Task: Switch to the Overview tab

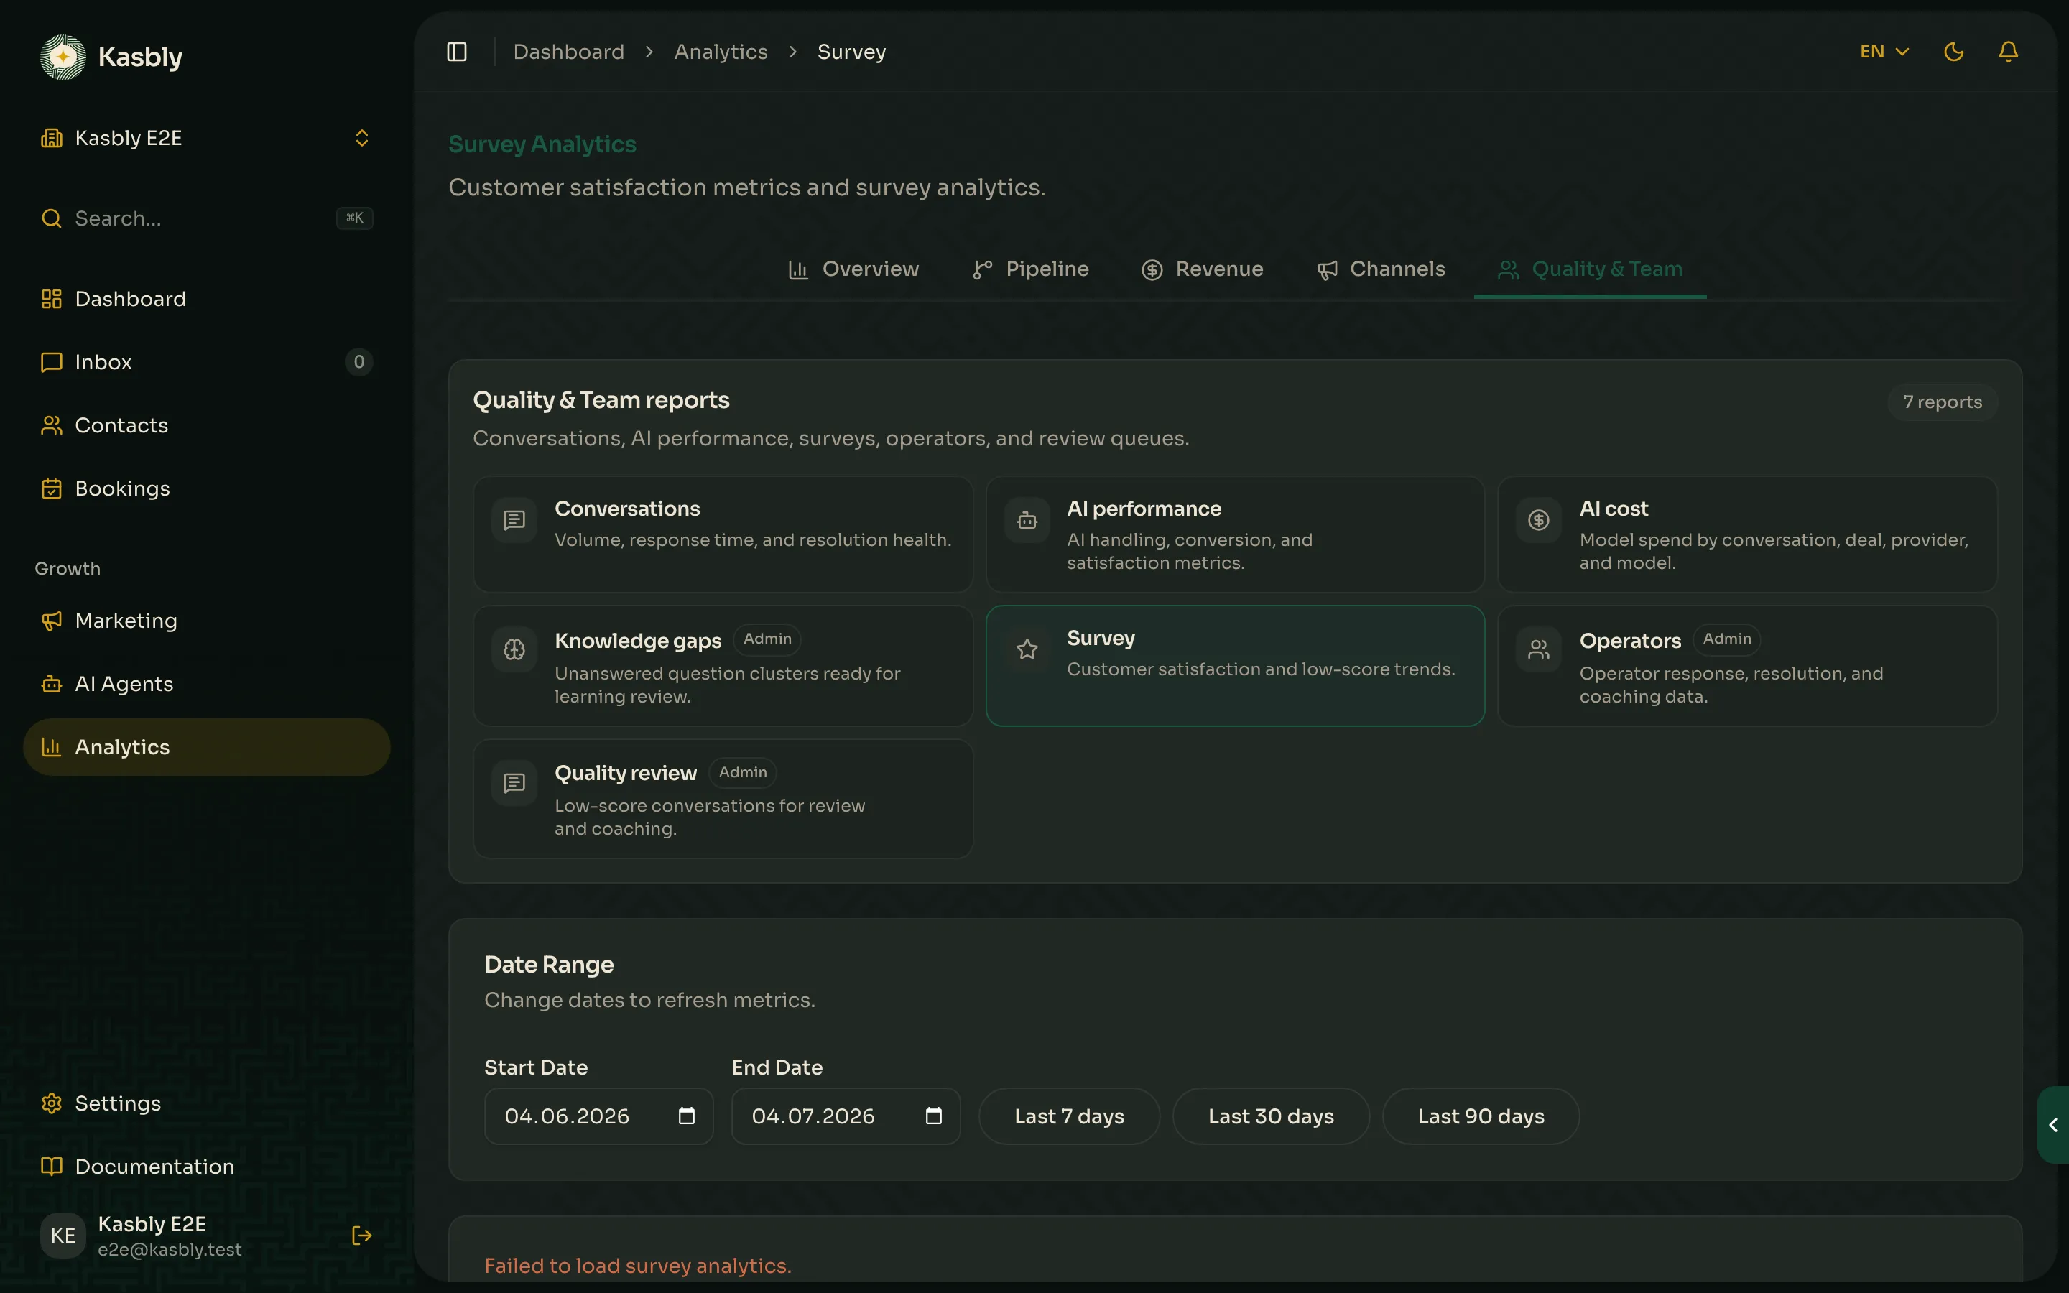Action: pos(853,269)
